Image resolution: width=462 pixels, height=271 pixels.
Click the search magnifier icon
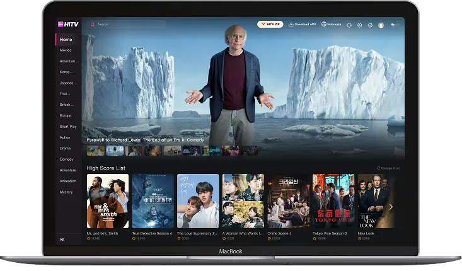[x=92, y=25]
